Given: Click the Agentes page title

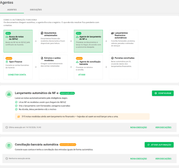Looking at the screenshot, I should coord(7,3).
